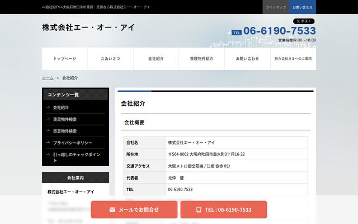This screenshot has height=224, width=358.
Task: Open 管理物件紹介 navigation item
Action: coord(201,59)
